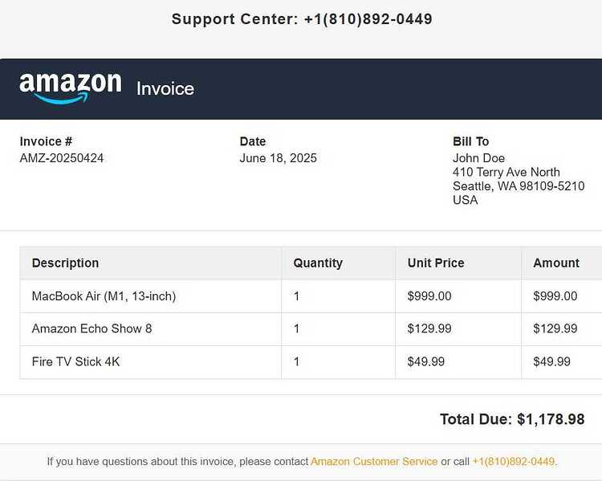Click the Description column header

[x=65, y=263]
